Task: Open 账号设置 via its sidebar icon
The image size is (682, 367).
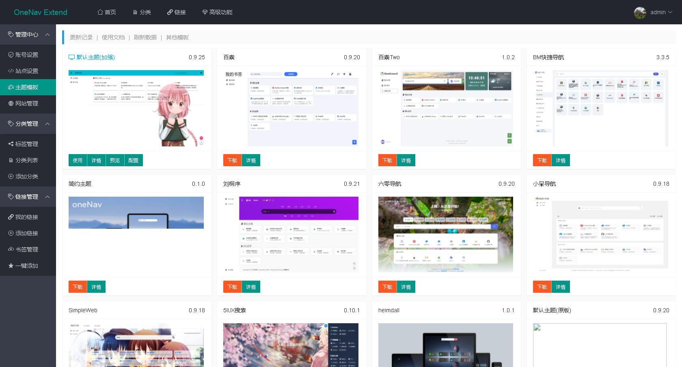Action: point(11,54)
